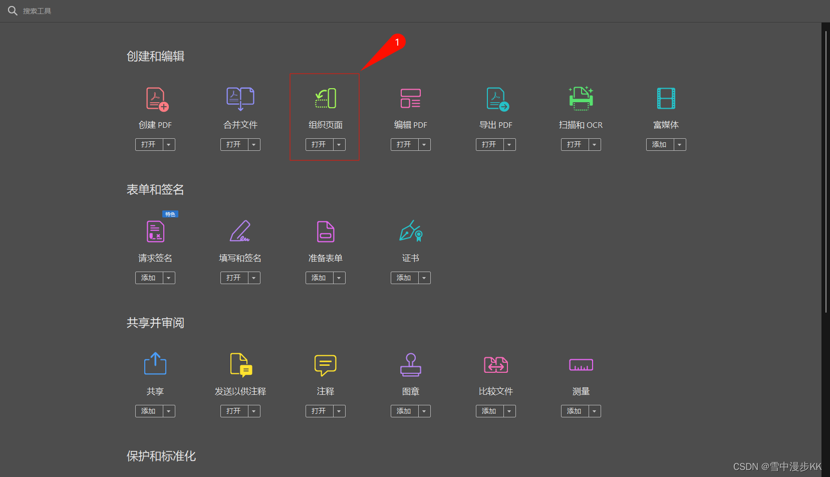Add the 比较文件 tool with 添加
Screen dimensions: 830x477
489,411
